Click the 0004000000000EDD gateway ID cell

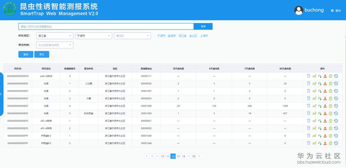click(18, 76)
